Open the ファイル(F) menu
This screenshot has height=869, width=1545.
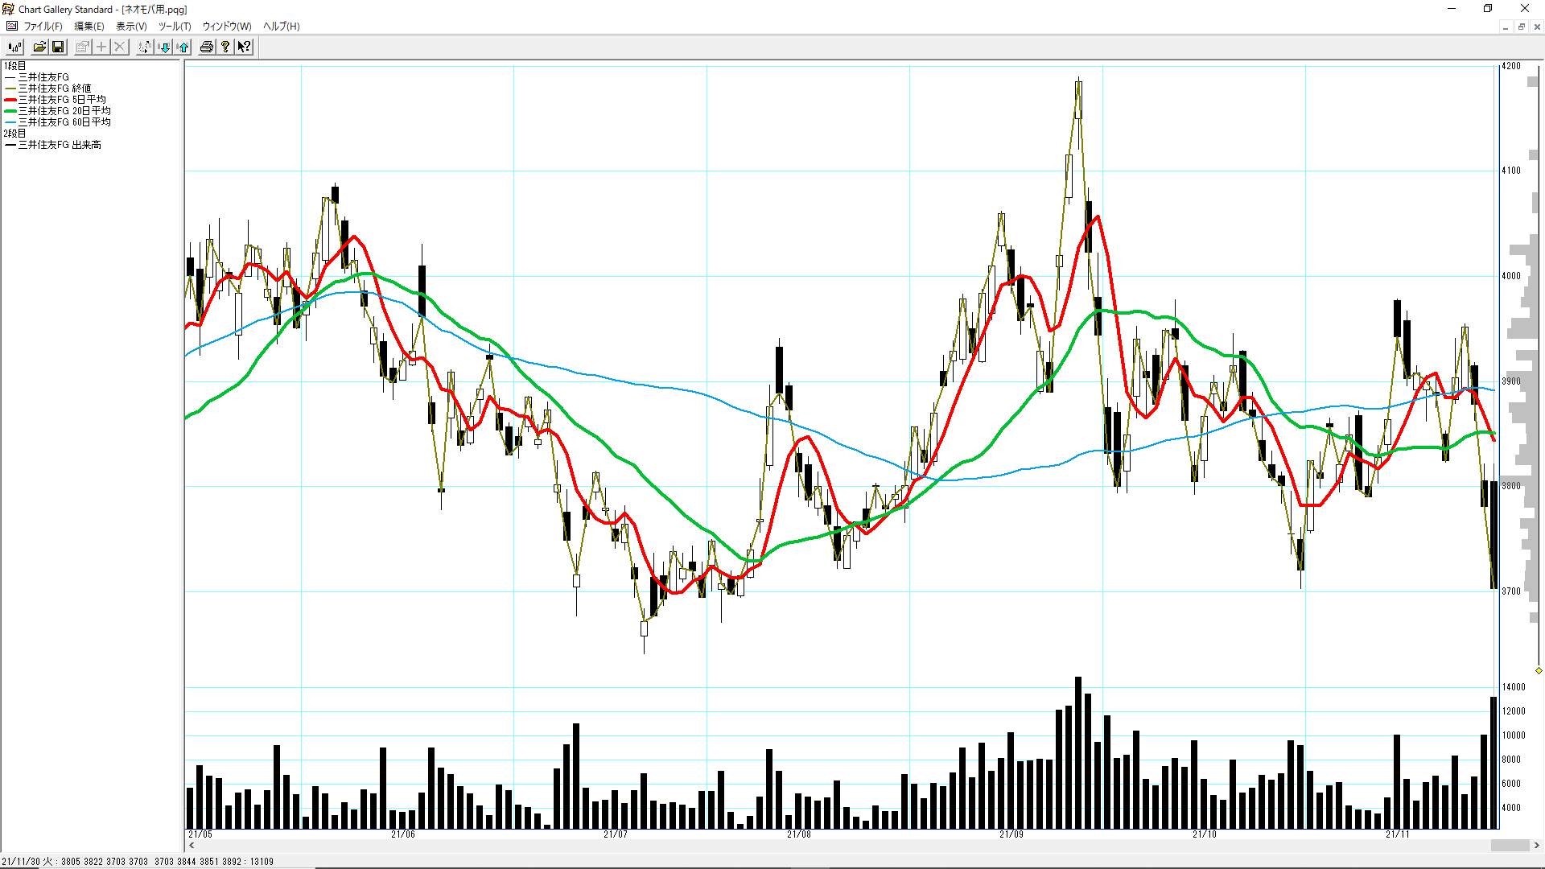(x=43, y=27)
